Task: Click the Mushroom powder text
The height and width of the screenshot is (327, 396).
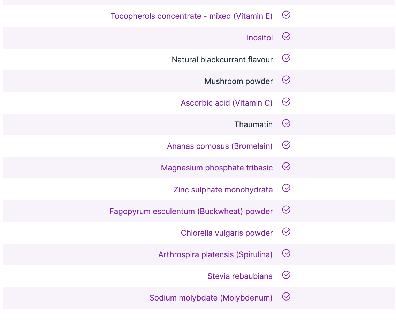Action: 238,81
